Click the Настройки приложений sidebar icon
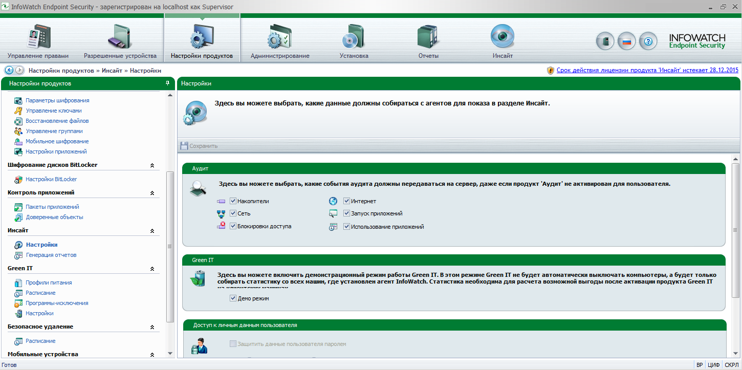Image resolution: width=742 pixels, height=370 pixels. pos(18,152)
